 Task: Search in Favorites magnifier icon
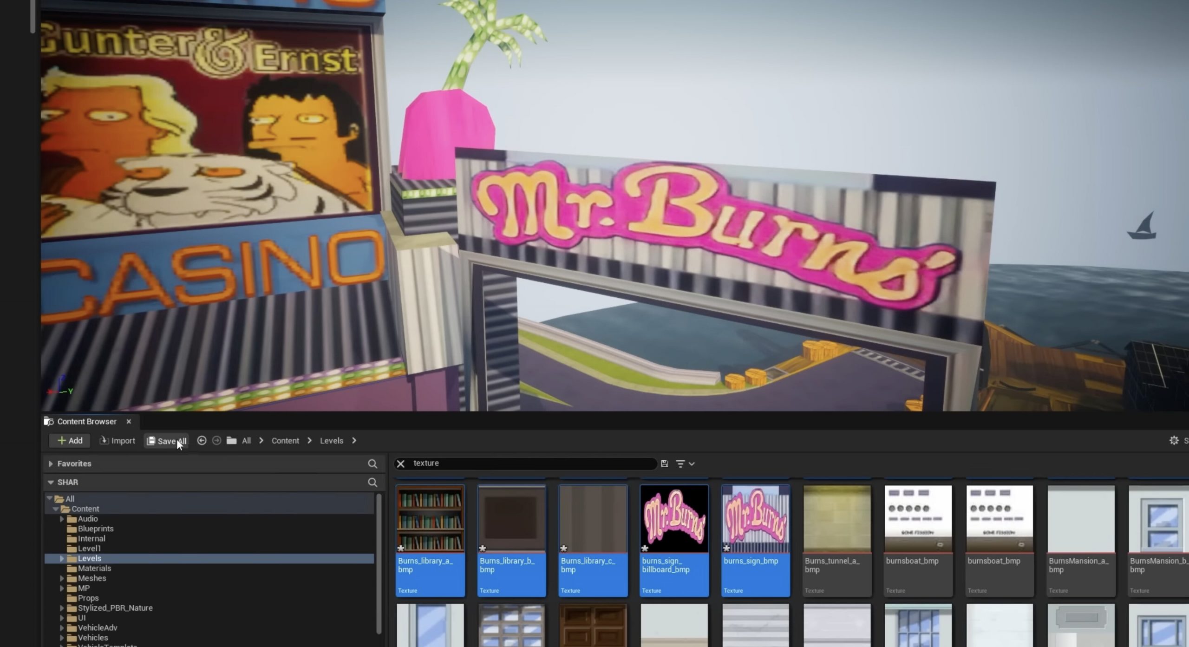(x=372, y=464)
